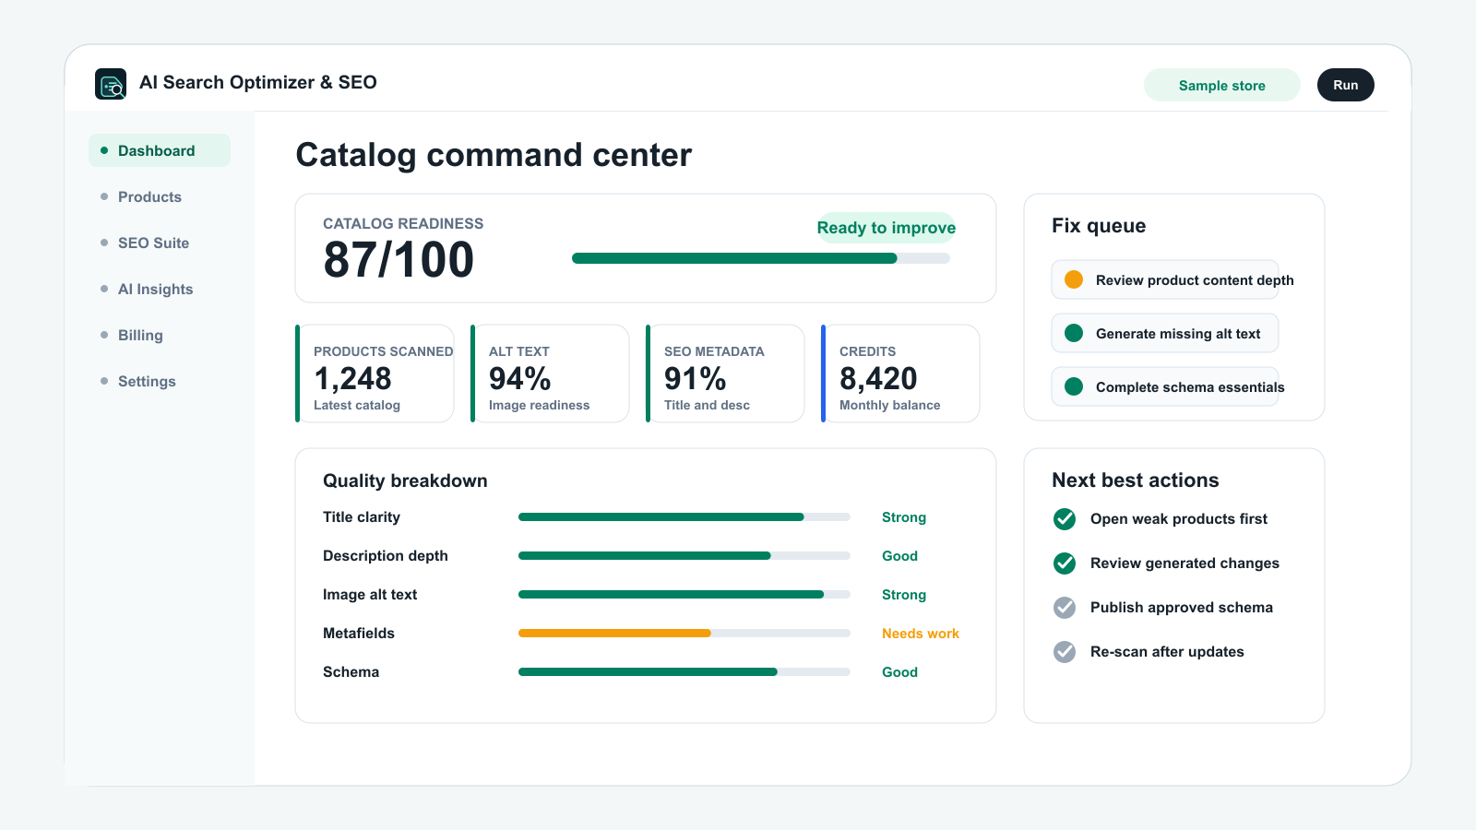
Task: Click the catalog readiness progress bar
Action: click(x=761, y=258)
